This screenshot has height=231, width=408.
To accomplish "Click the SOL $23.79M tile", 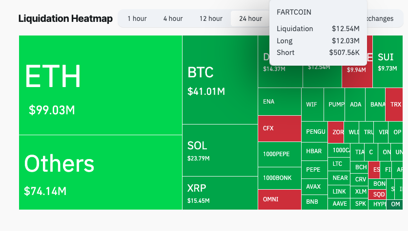I will [x=220, y=150].
